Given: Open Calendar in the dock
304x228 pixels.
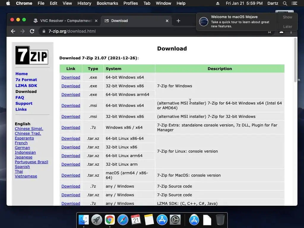Looking at the screenshot, I should (136, 220).
